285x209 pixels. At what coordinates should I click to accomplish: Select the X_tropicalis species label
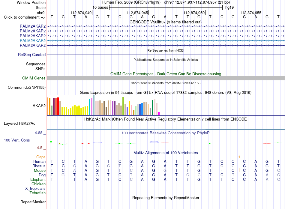pyautogui.click(x=35, y=189)
